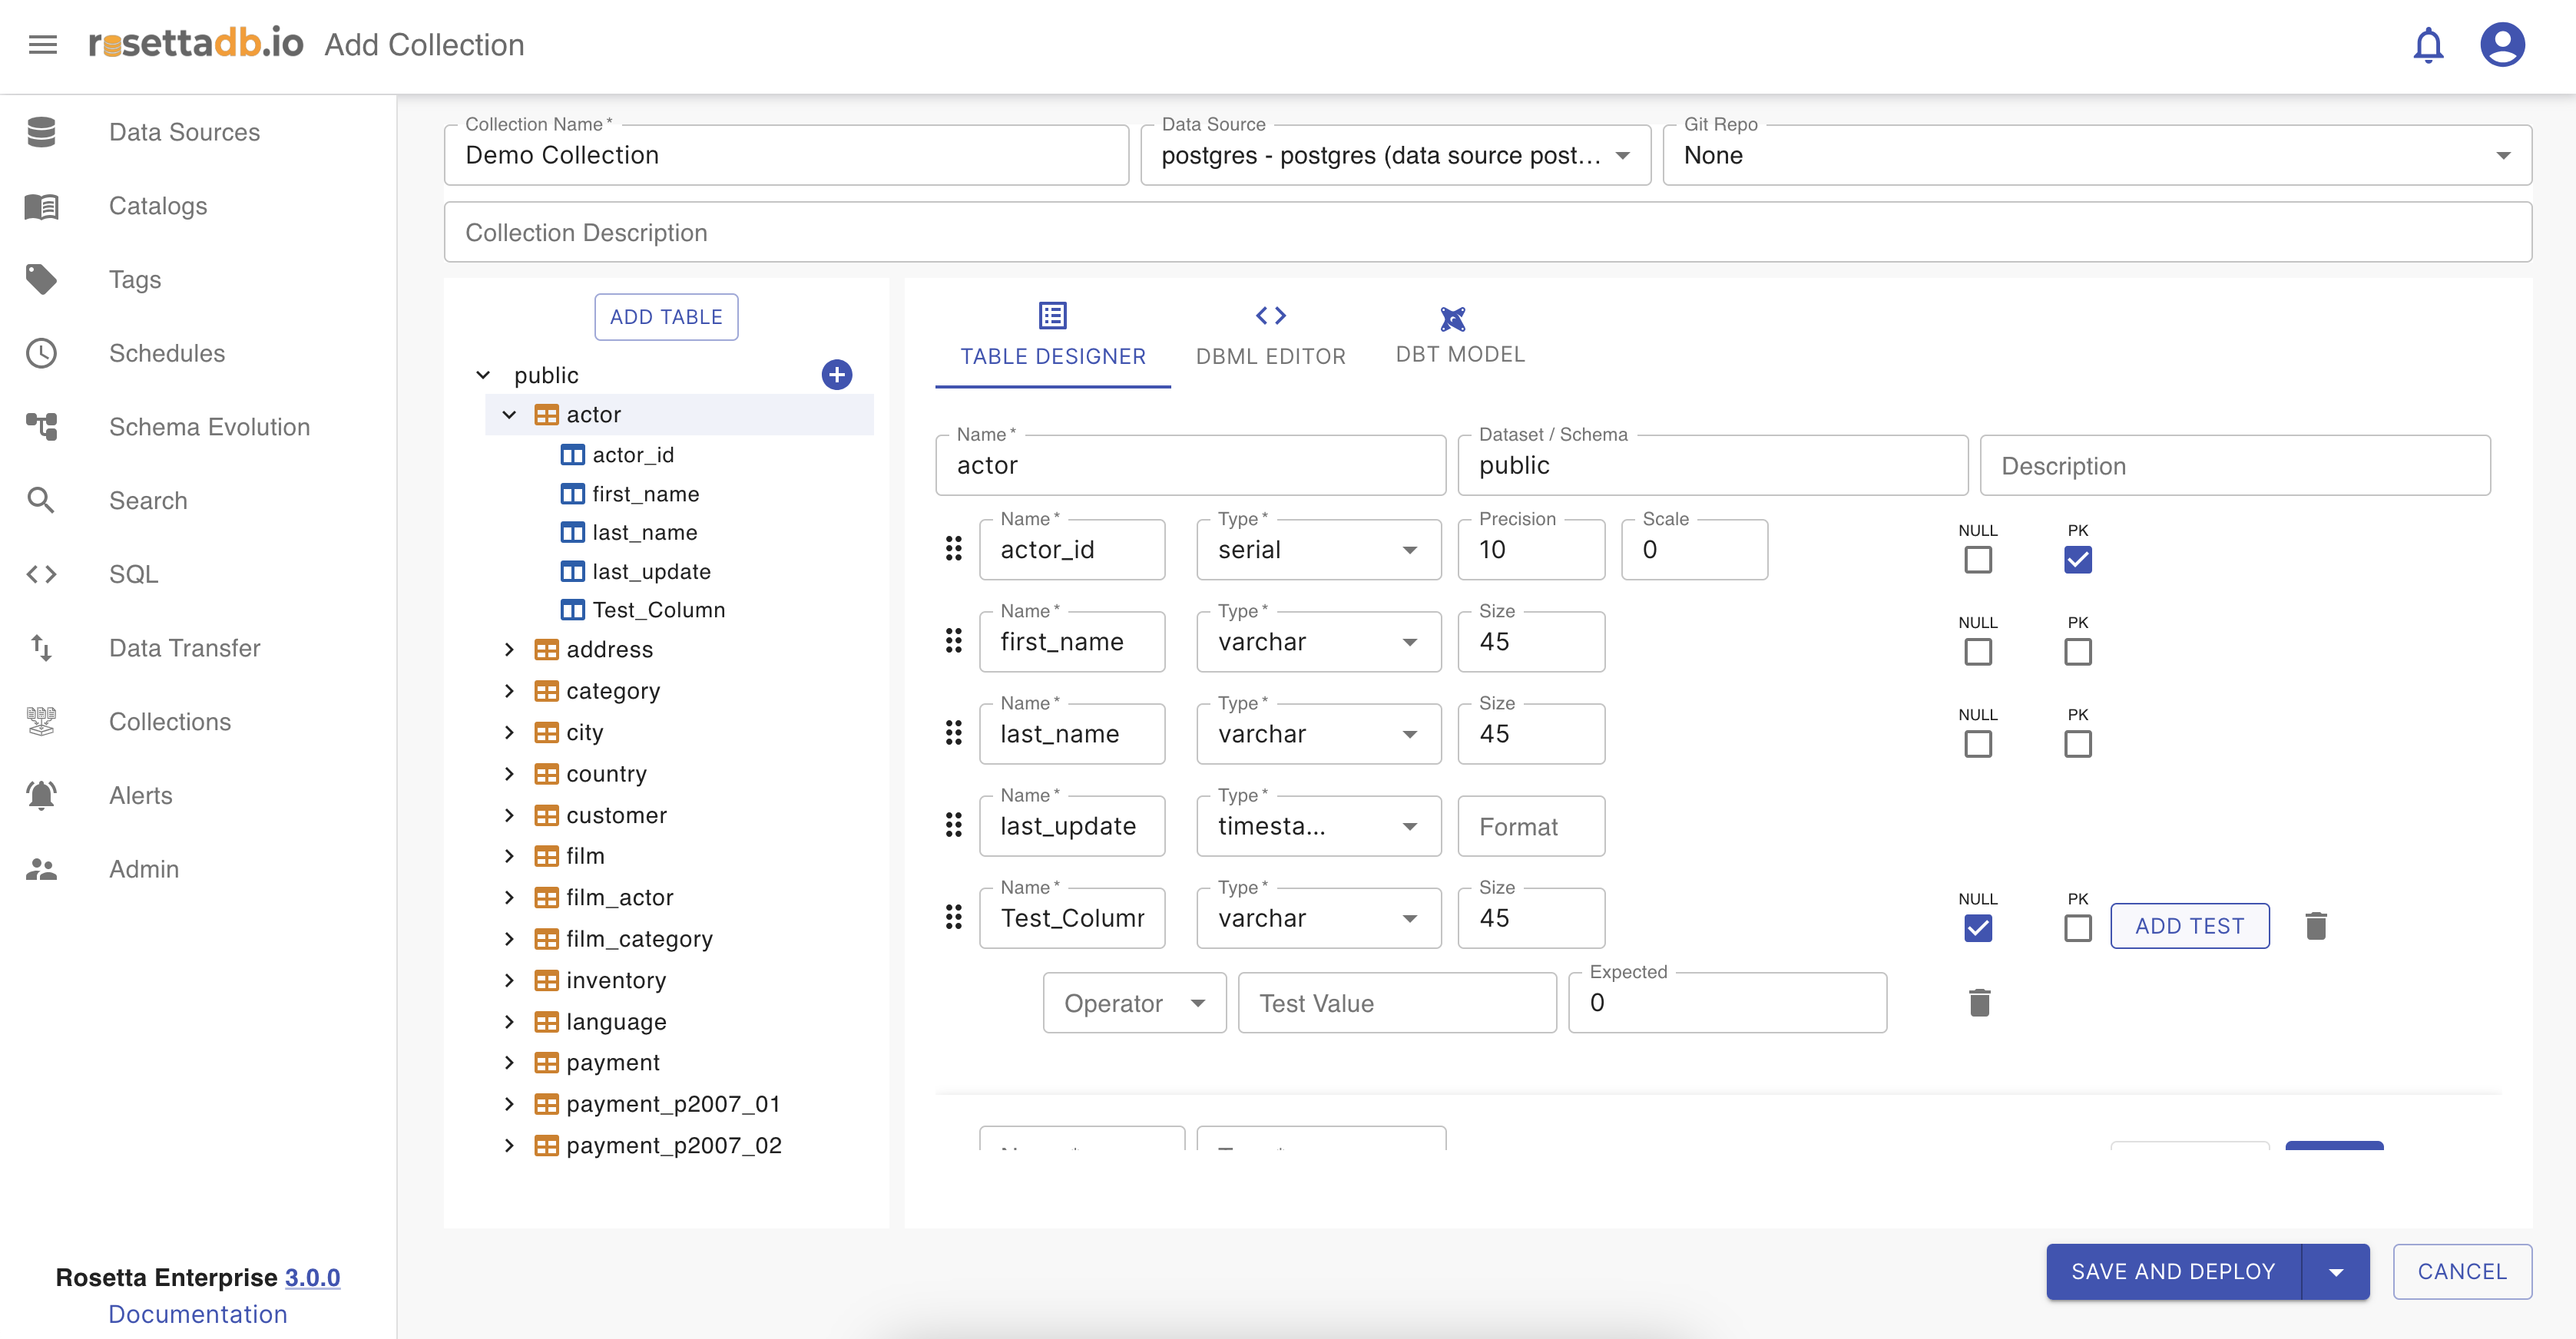Screen dimensions: 2576x1339
Task: Click the drag handle for actor_id row
Action: pyautogui.click(x=953, y=549)
